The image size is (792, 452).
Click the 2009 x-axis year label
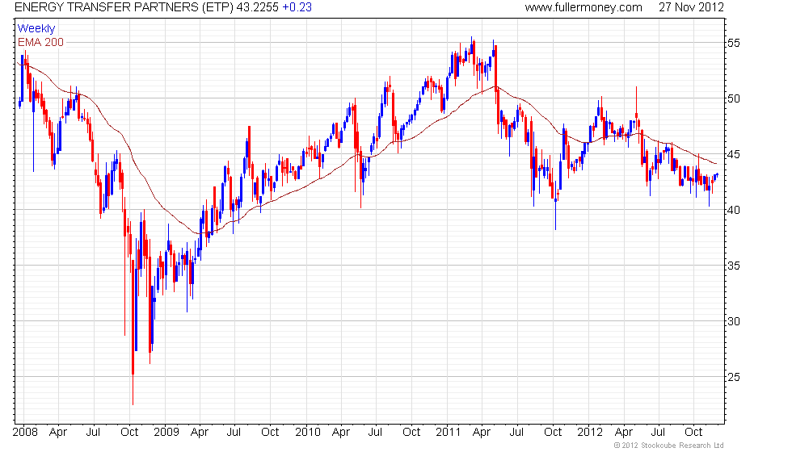(166, 433)
